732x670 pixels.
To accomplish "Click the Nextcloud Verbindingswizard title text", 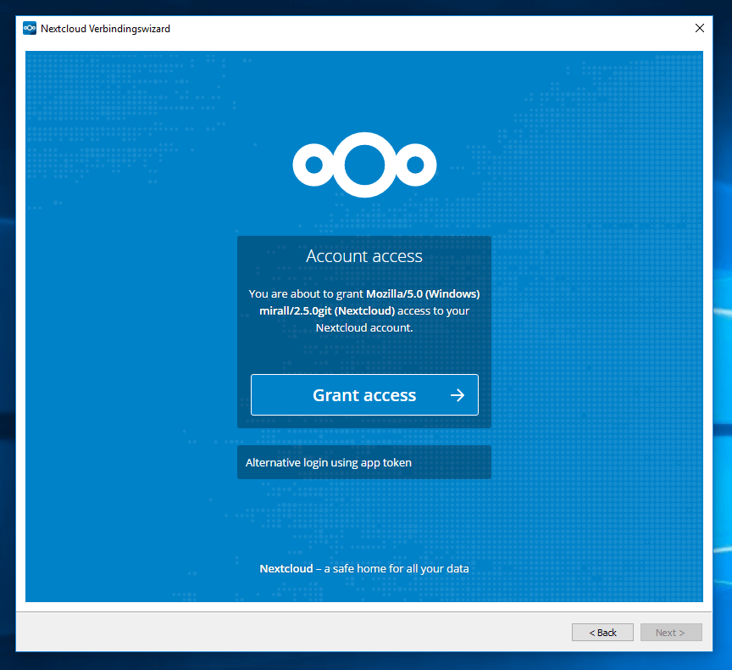I will point(106,29).
